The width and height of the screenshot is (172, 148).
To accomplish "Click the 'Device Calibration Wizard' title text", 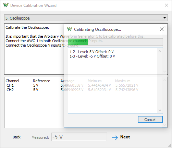I will tap(33, 5).
